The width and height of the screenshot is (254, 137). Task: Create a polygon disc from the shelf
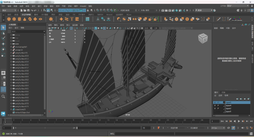(x=41, y=19)
